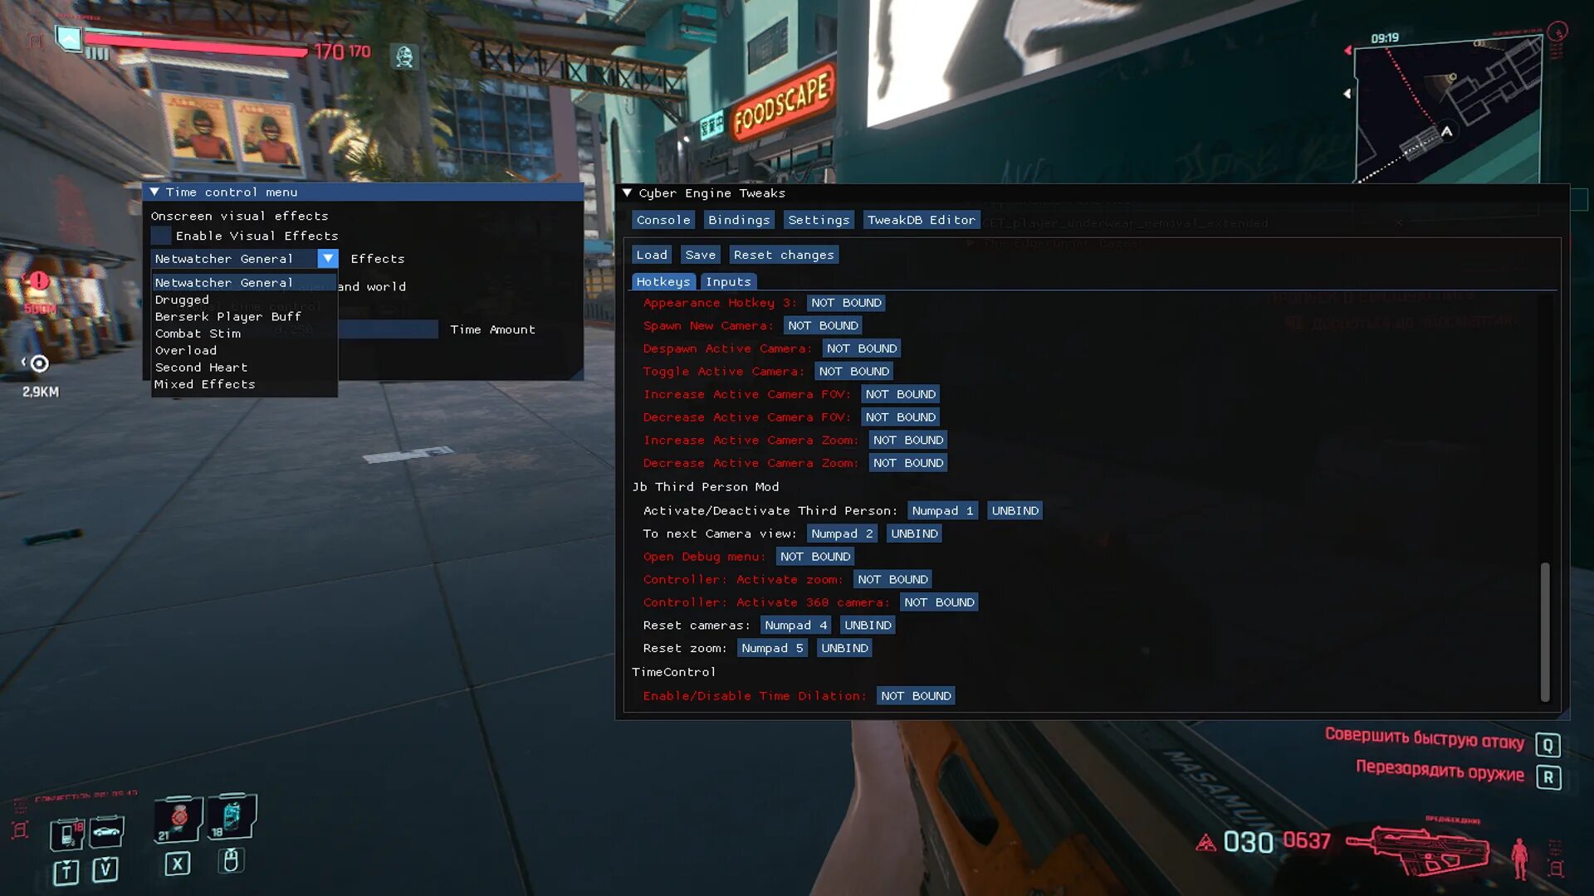The width and height of the screenshot is (1594, 896).
Task: Expand the Time control menu panel
Action: [x=154, y=192]
